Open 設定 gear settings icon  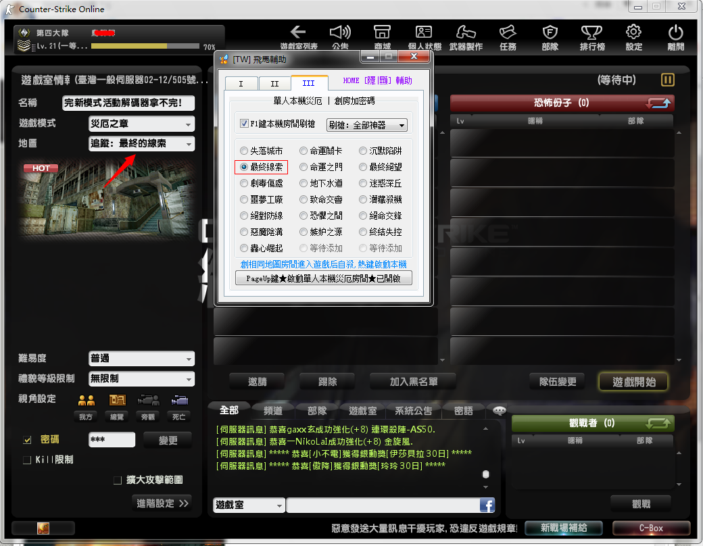(633, 32)
